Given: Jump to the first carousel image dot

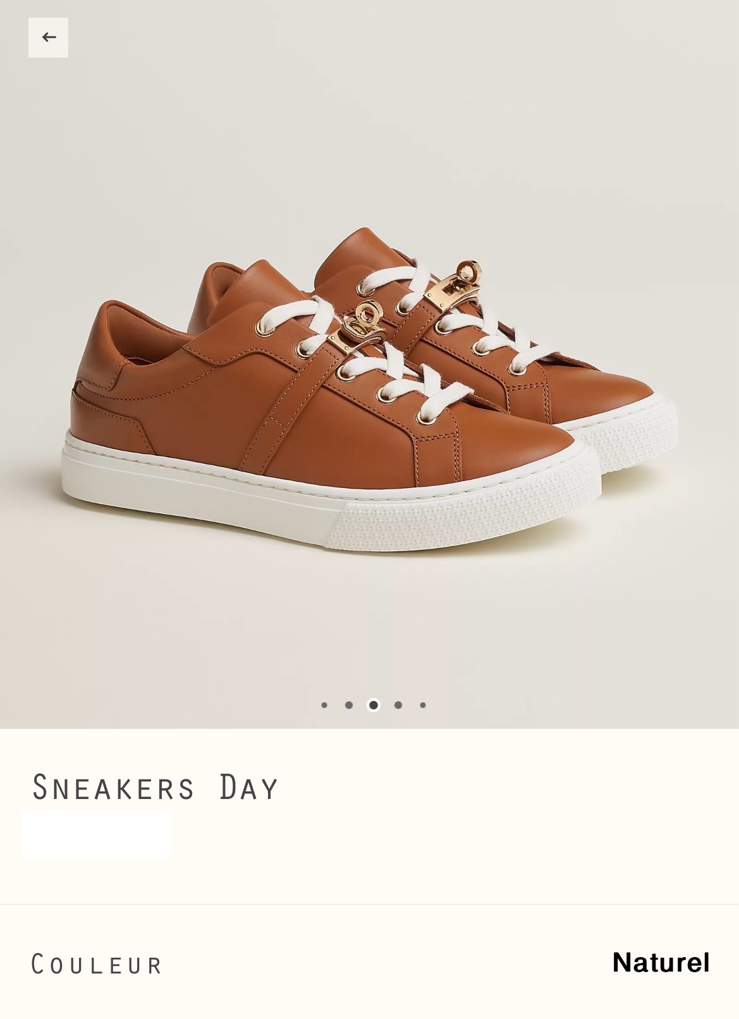Looking at the screenshot, I should (324, 705).
